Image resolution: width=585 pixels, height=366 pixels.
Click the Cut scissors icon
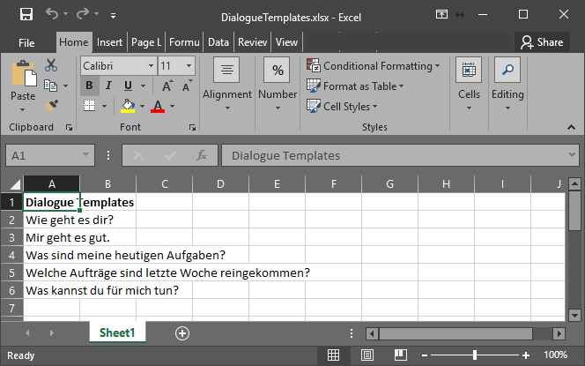click(x=51, y=65)
